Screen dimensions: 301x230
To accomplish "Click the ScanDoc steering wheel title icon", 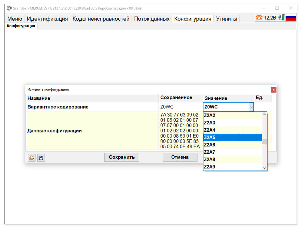I will click(9, 8).
